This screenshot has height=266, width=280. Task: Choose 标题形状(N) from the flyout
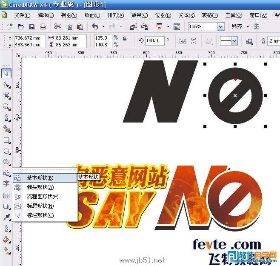[x=45, y=206]
